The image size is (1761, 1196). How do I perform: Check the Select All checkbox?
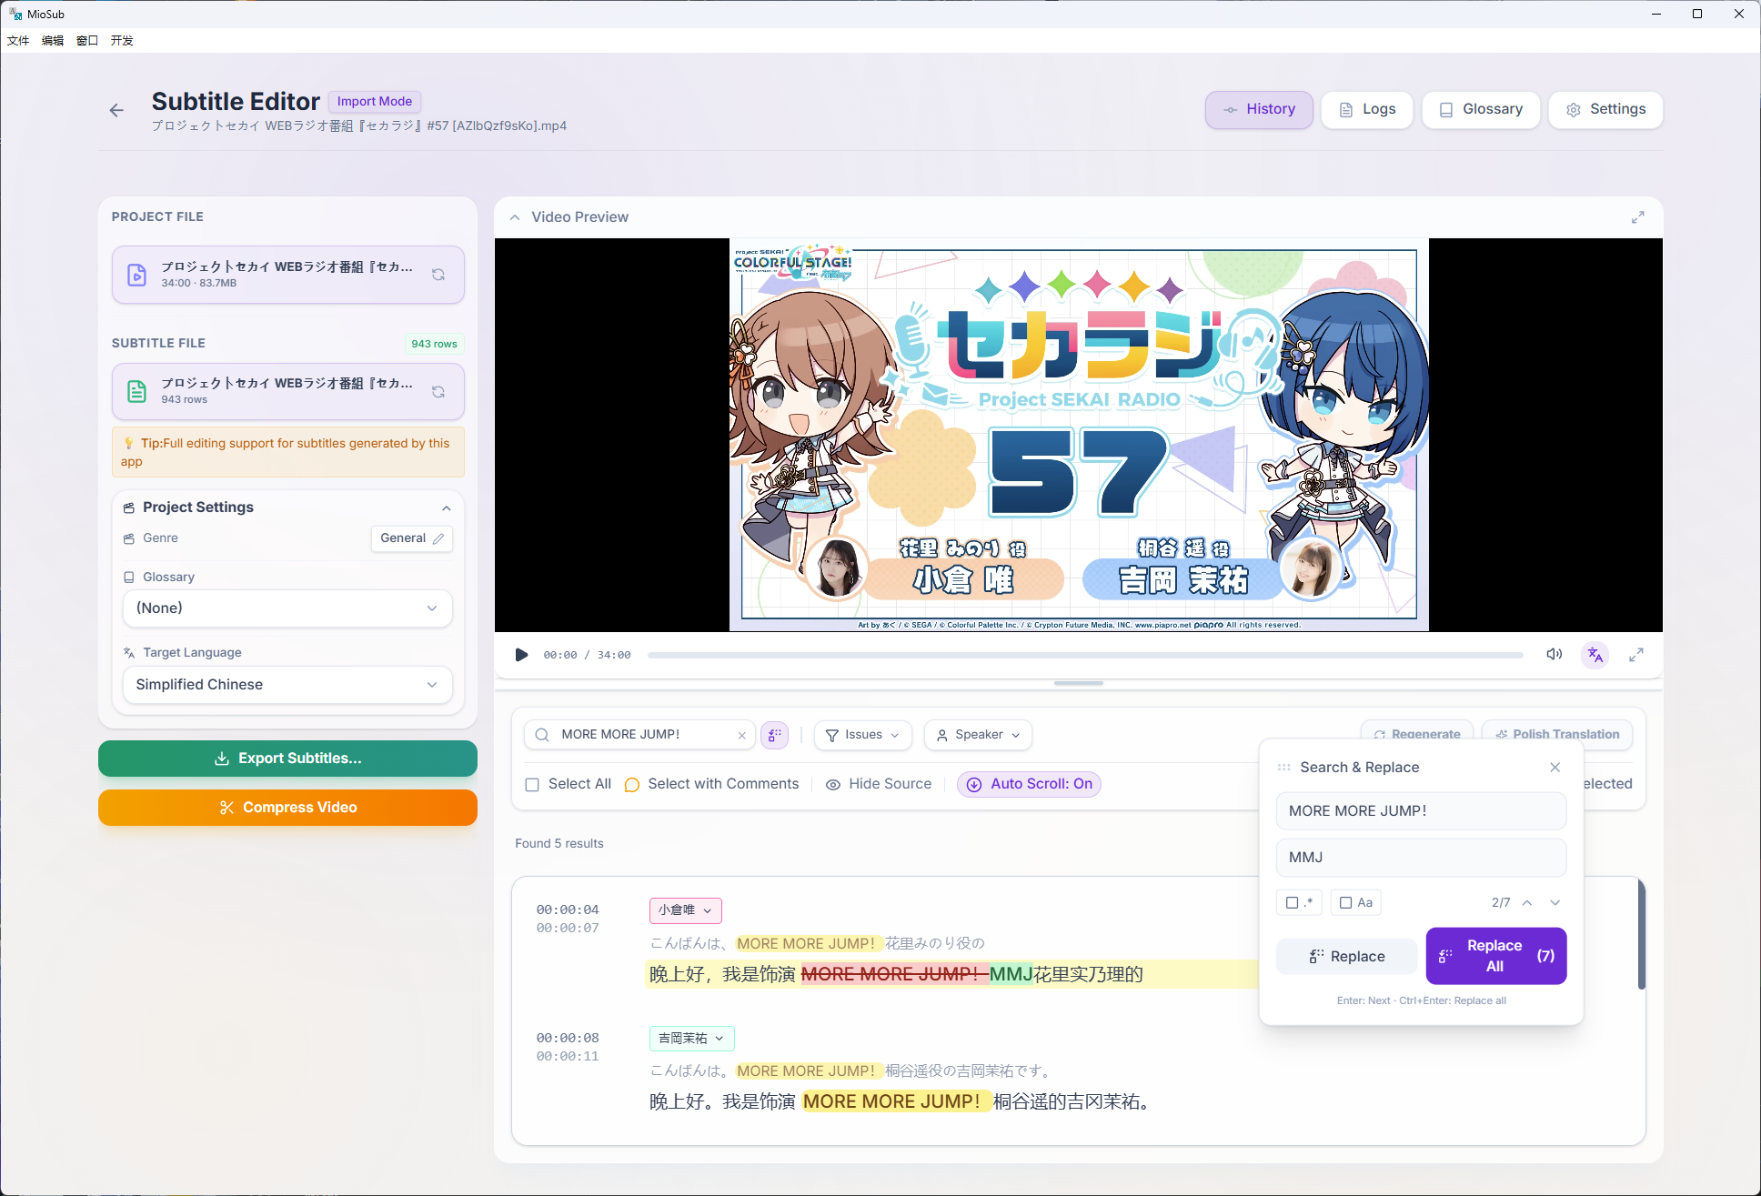pos(532,784)
